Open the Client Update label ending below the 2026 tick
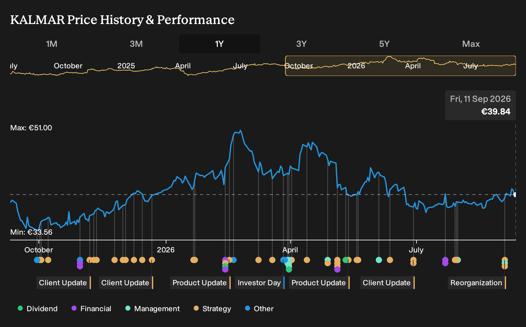This screenshot has width=526, height=327. pyautogui.click(x=126, y=283)
